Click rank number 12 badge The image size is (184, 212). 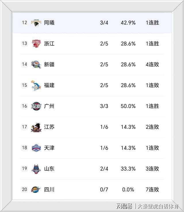tap(24, 22)
